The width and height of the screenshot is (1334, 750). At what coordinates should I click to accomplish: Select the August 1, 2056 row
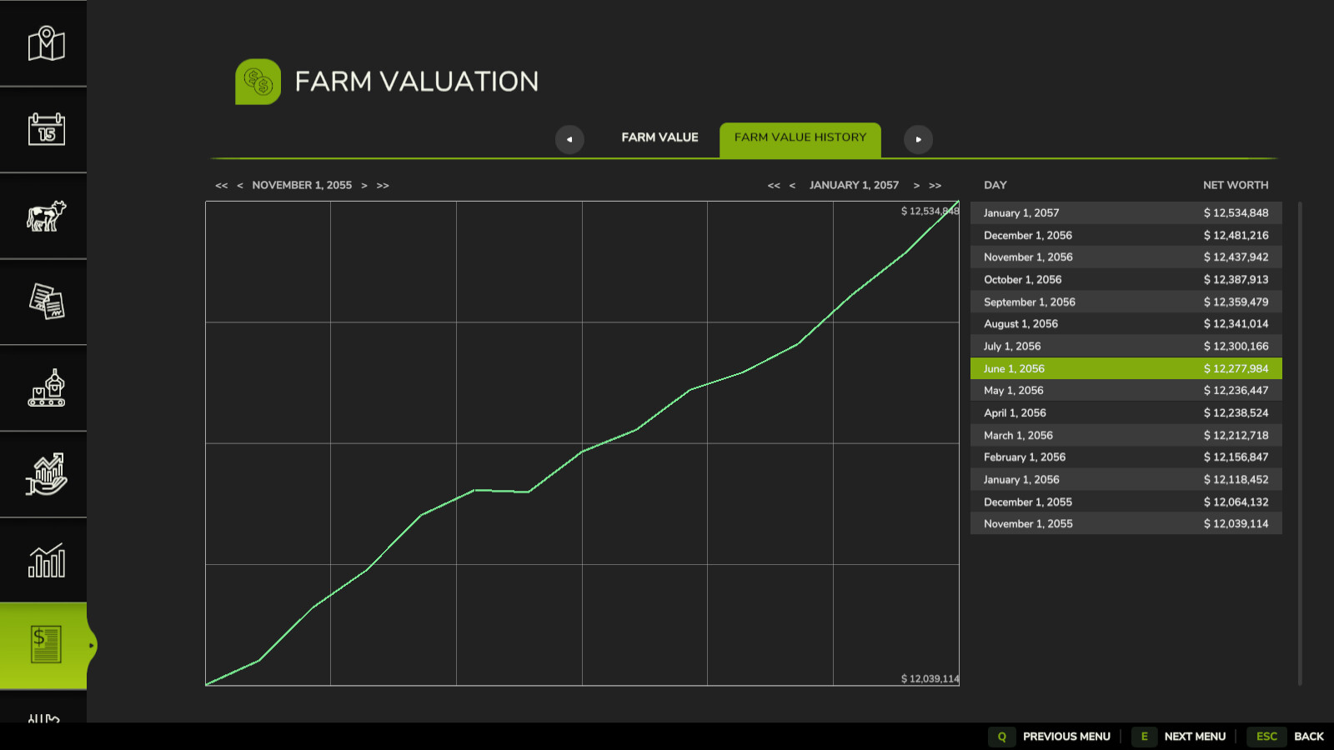click(x=1126, y=323)
